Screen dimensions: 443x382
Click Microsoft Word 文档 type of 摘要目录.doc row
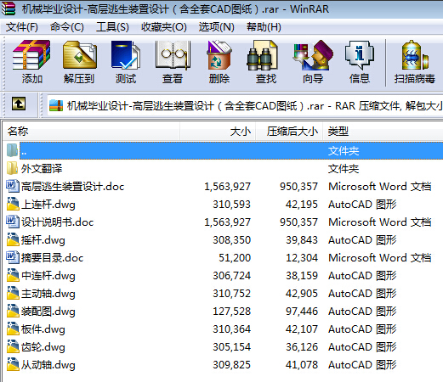click(380, 258)
